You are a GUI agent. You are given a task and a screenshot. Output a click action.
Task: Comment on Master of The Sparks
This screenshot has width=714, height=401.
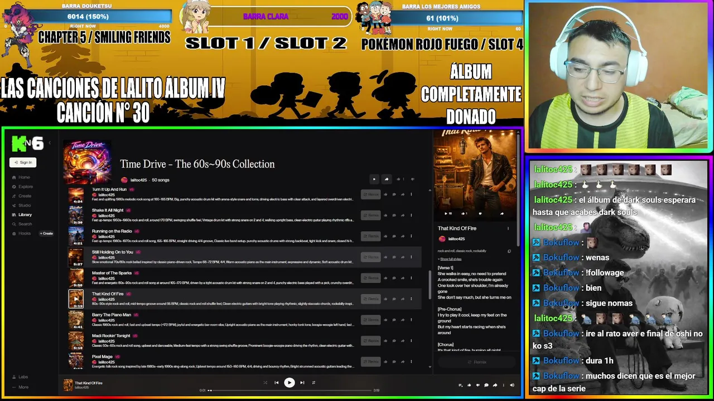(x=394, y=278)
